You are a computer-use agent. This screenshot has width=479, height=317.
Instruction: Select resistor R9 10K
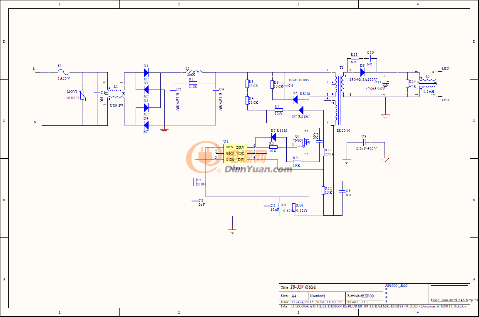[297, 162]
